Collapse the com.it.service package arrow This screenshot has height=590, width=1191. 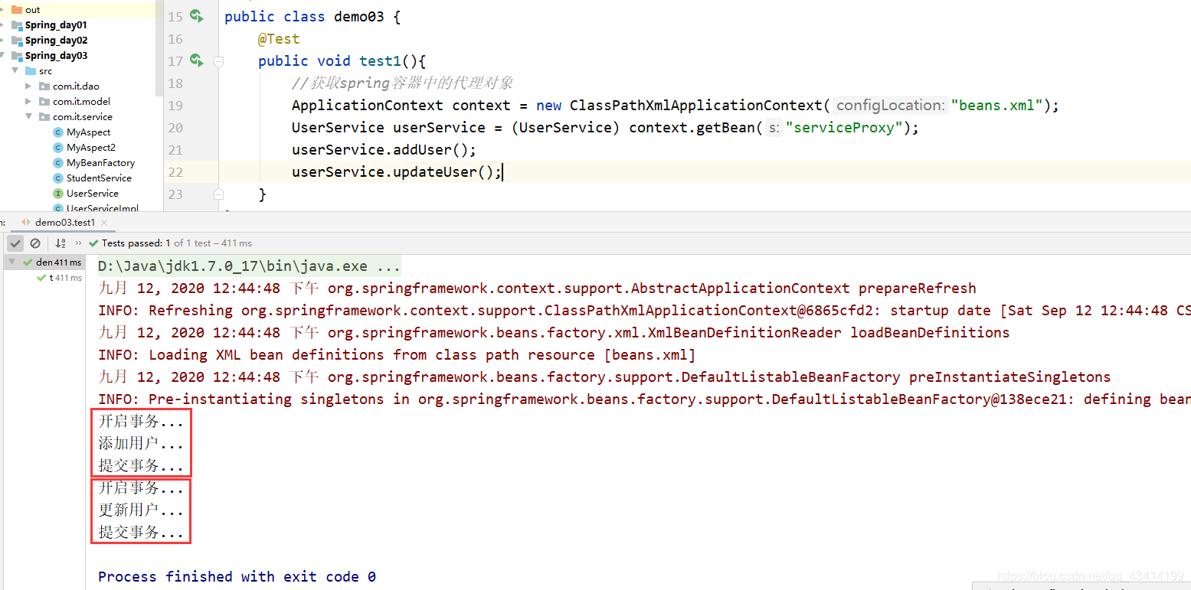[x=28, y=116]
